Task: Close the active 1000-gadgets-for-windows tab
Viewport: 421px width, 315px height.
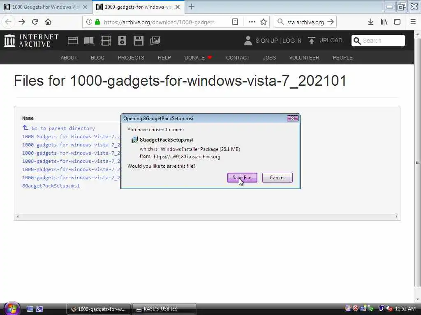Action: [178, 7]
